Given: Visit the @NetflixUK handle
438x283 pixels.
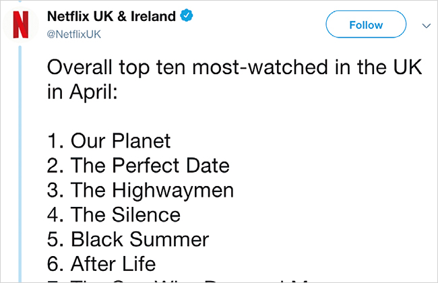Looking at the screenshot, I should [x=74, y=34].
